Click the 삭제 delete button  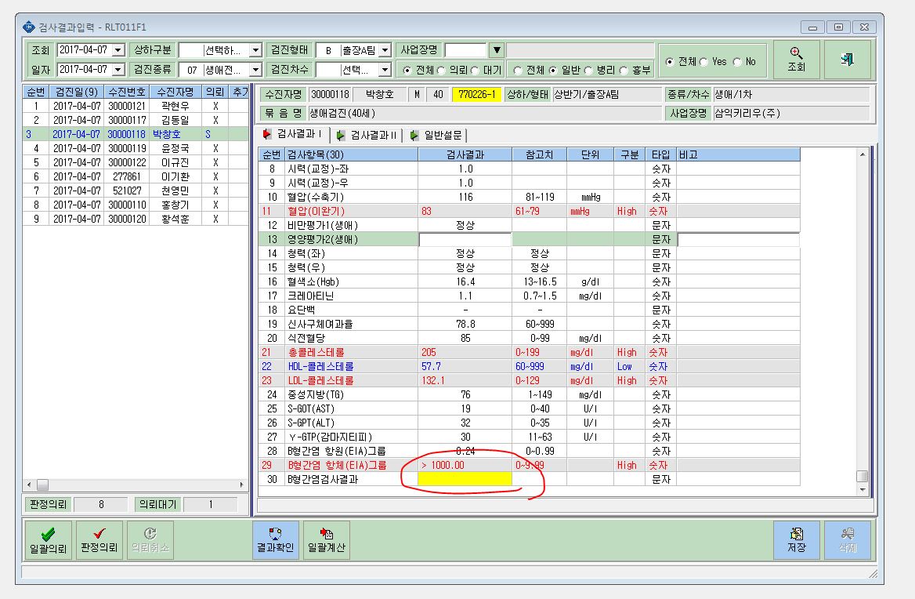848,540
